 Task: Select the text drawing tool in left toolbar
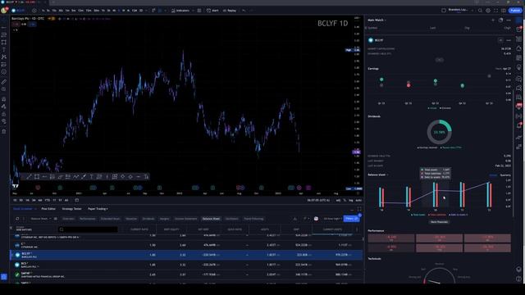(x=3, y=49)
